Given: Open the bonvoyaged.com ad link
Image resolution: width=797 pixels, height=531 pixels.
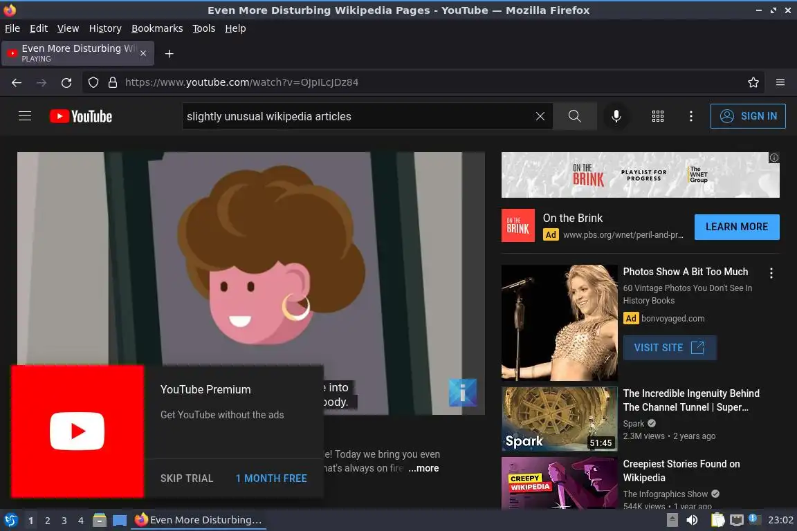Looking at the screenshot, I should (x=672, y=319).
